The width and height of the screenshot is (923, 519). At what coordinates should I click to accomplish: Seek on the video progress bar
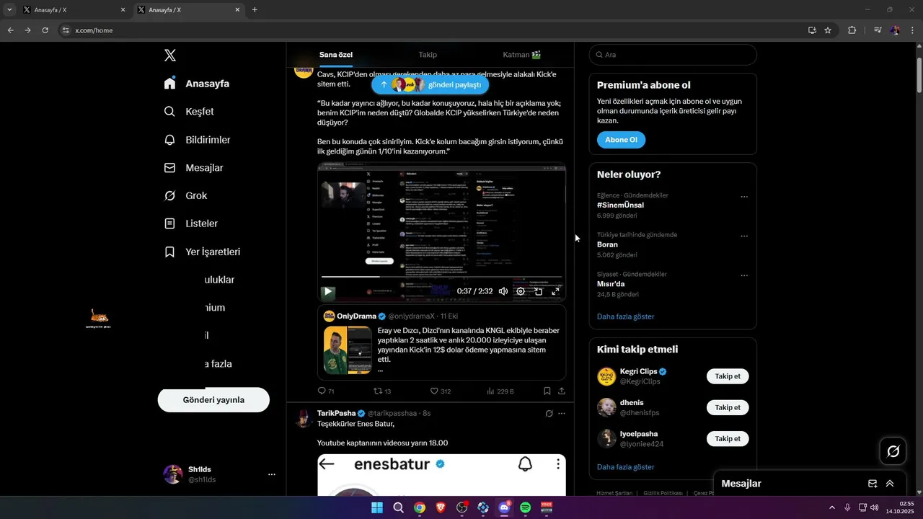click(442, 277)
